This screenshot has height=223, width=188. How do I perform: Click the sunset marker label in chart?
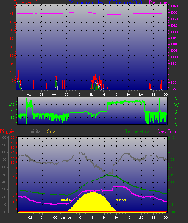121,200
